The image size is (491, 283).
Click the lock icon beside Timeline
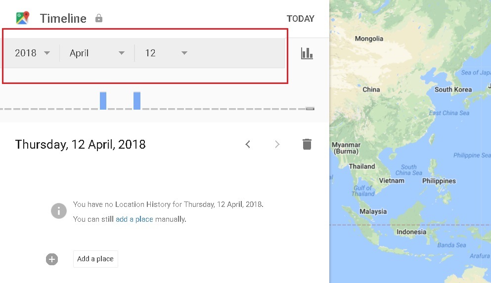(99, 18)
